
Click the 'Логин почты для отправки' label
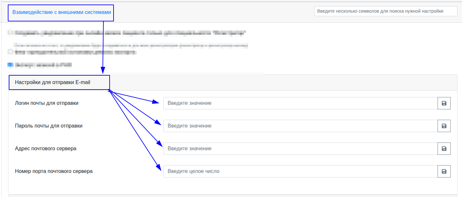[x=47, y=103]
